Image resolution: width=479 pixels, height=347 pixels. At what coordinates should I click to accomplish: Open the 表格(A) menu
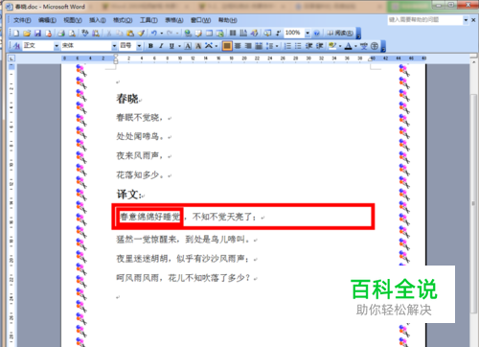pyautogui.click(x=174, y=20)
